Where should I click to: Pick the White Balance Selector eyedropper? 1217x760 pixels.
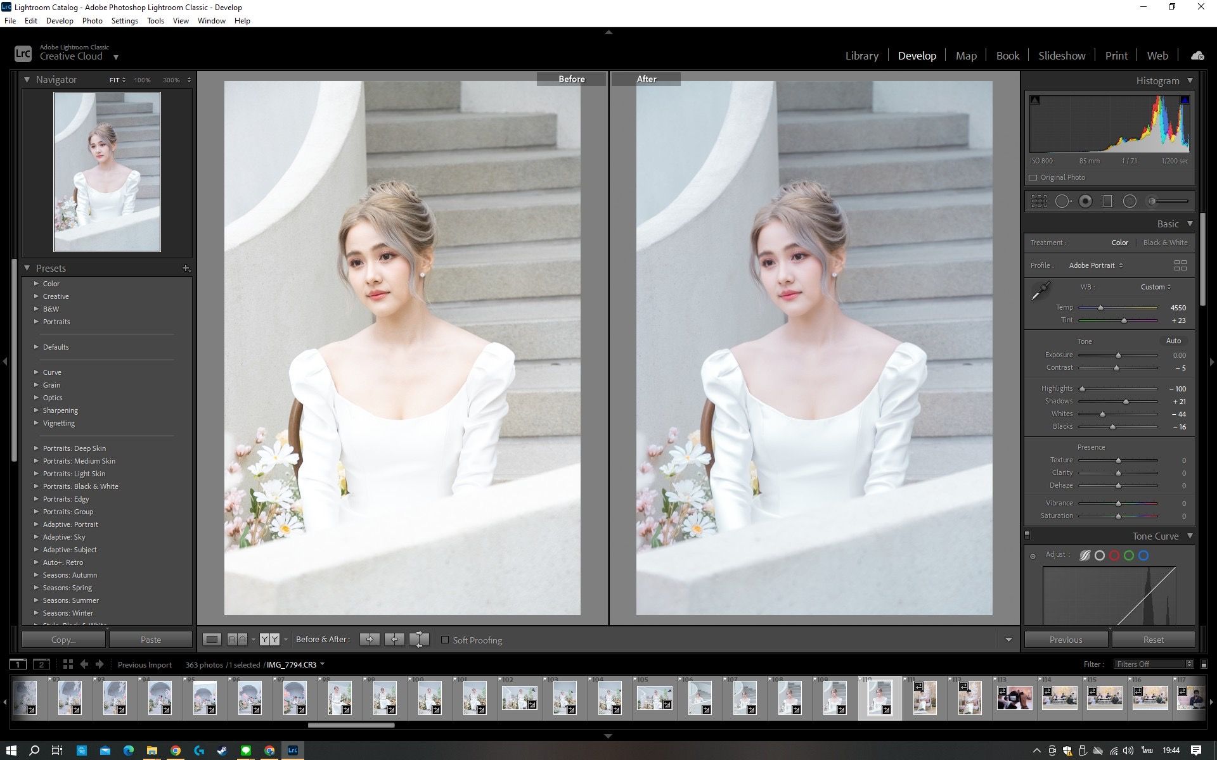pyautogui.click(x=1040, y=291)
